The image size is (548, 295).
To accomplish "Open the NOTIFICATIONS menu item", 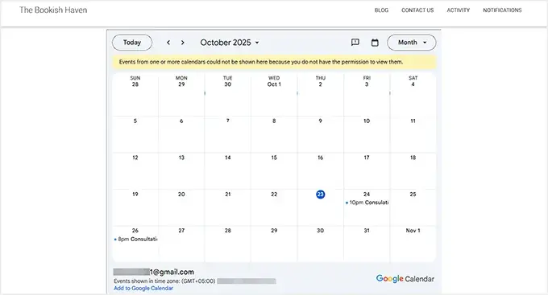I will [502, 10].
